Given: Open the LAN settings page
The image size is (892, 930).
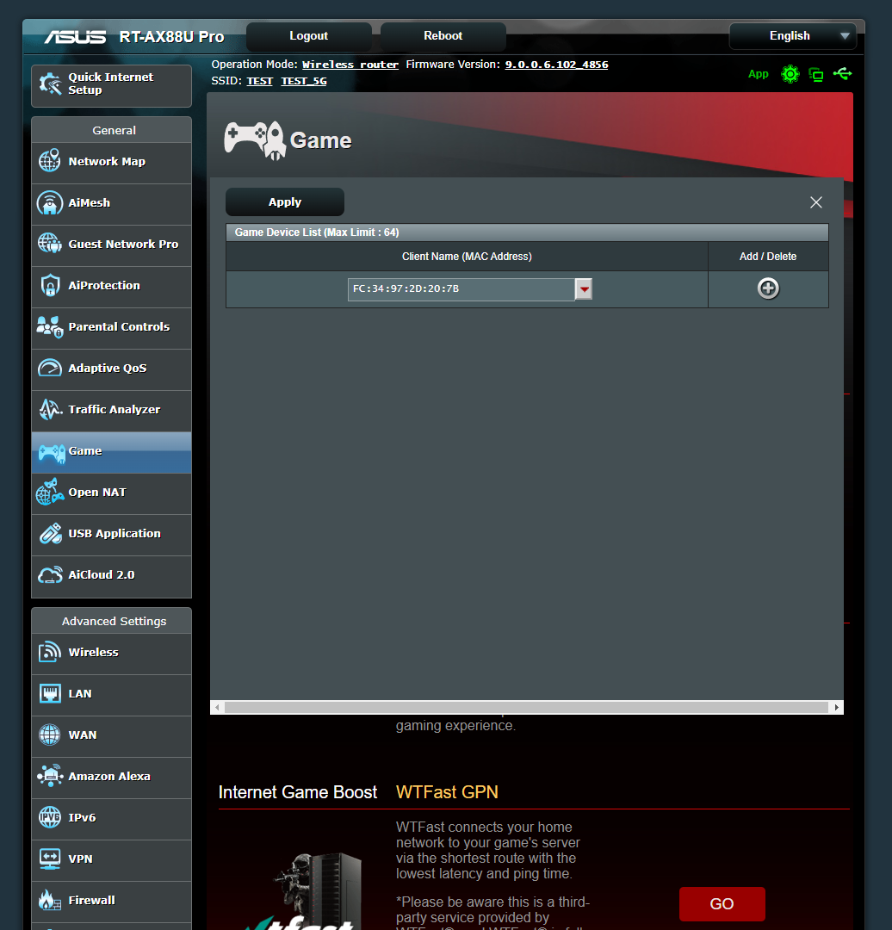Looking at the screenshot, I should [112, 695].
